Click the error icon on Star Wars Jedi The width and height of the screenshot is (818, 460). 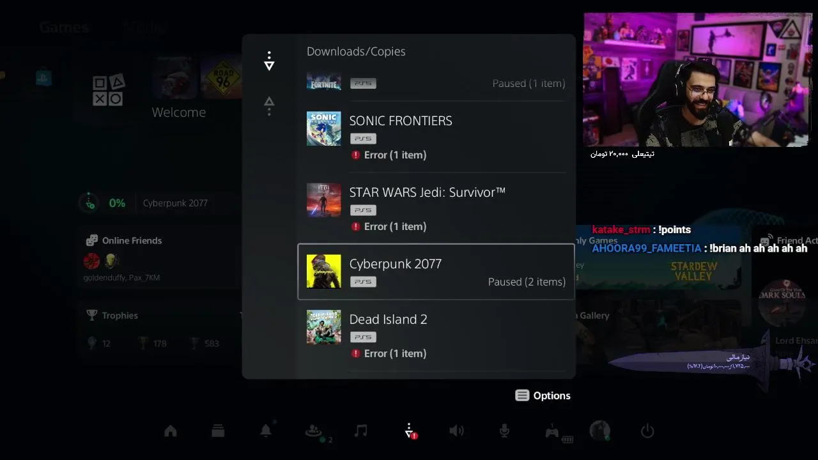click(355, 227)
